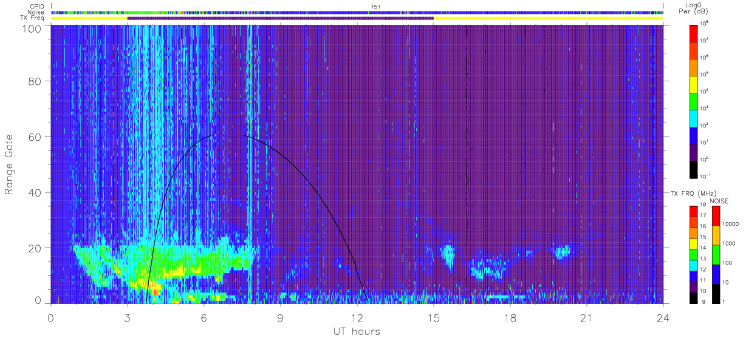
Task: Click the '9' label on TX FRQ scale
Action: point(703,302)
